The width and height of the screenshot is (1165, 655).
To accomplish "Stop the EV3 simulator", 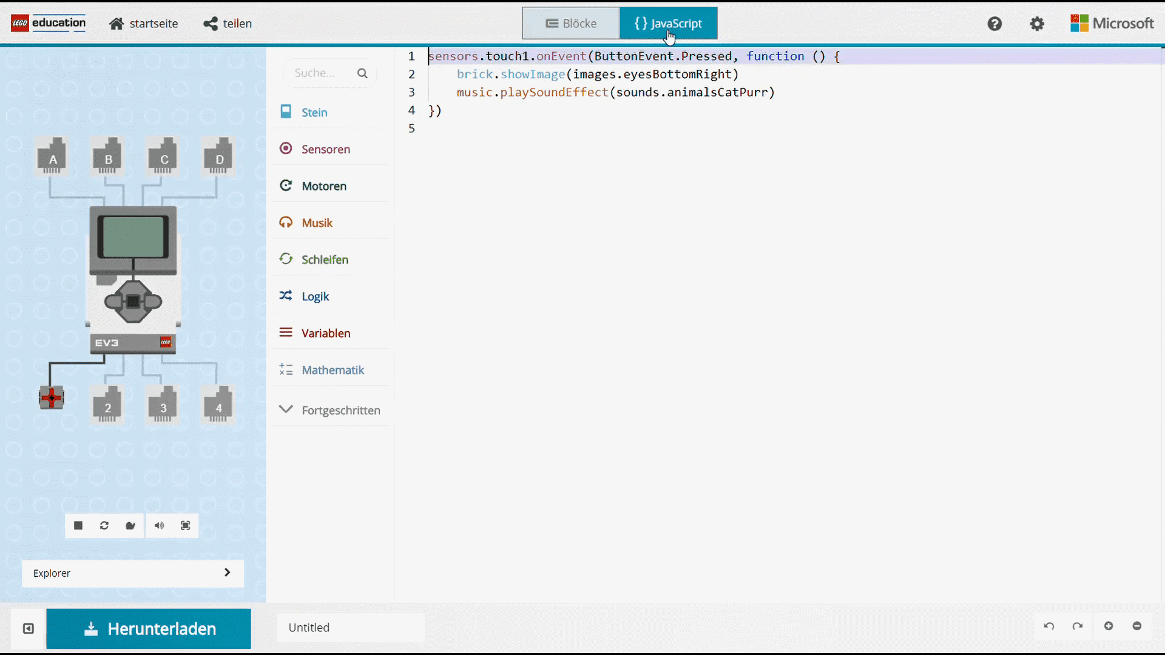I will pos(78,525).
